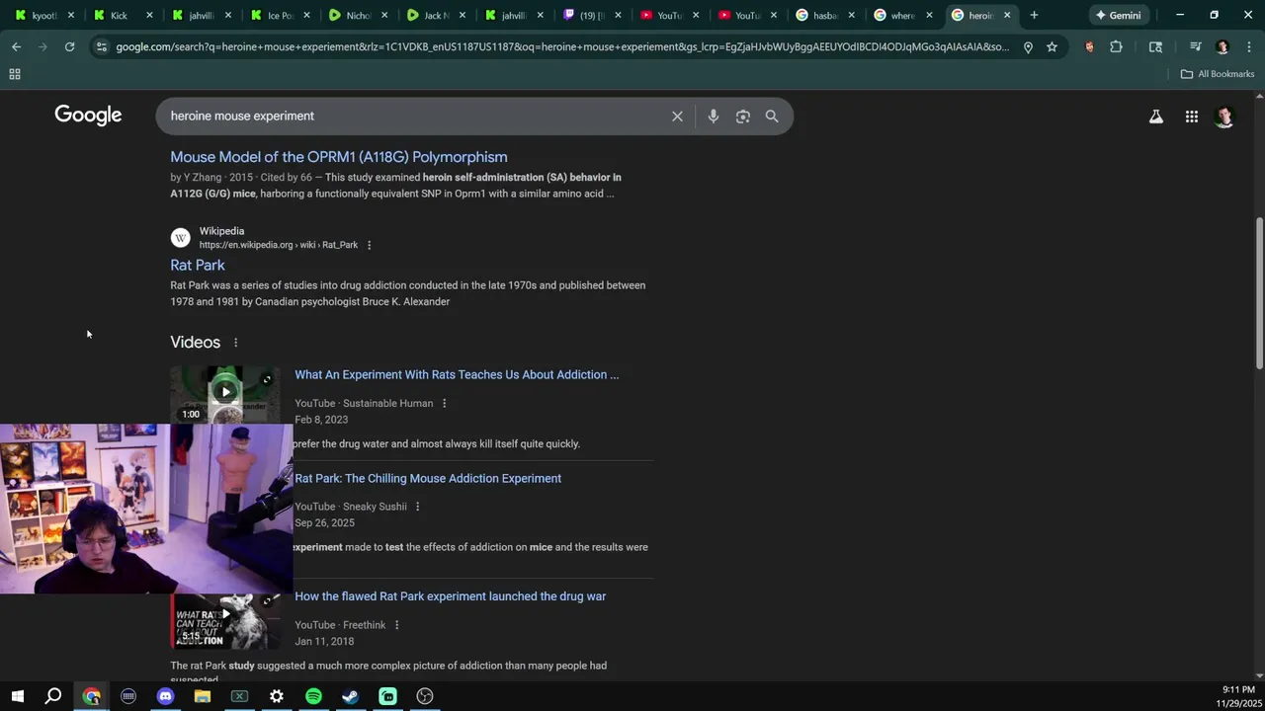
Task: Navigate back with the browser back arrow
Action: pos(17,46)
